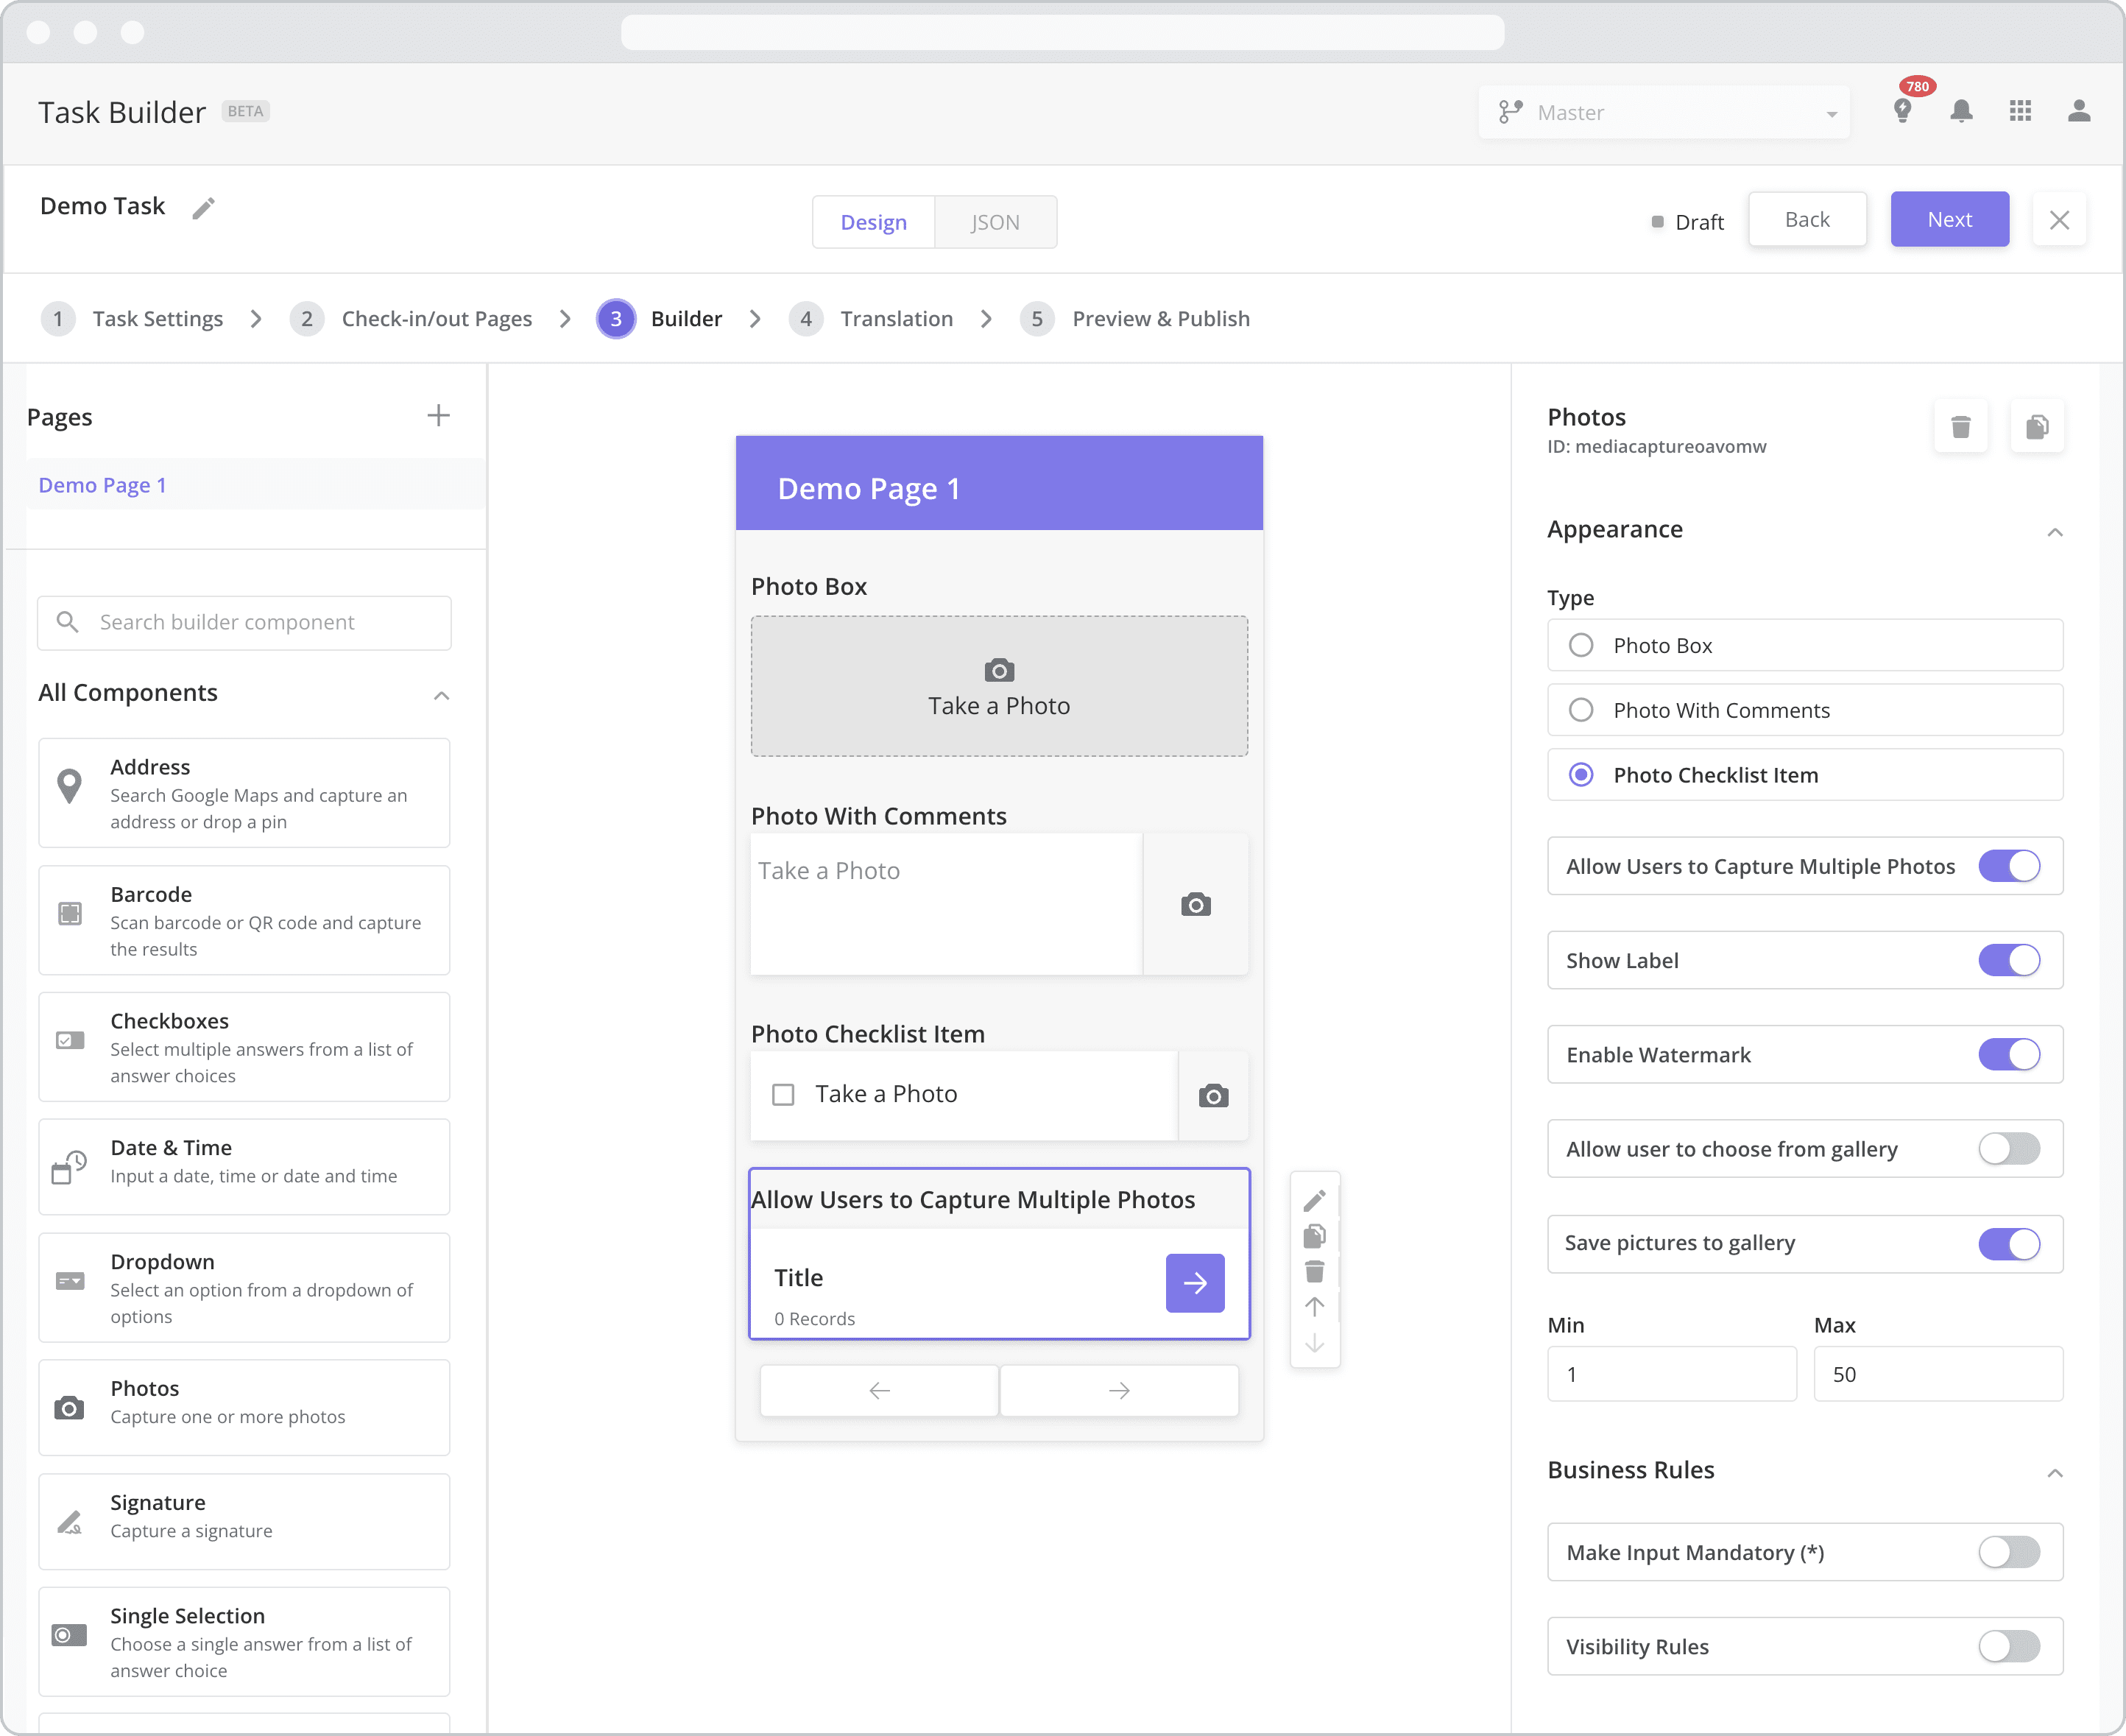Switch to the Design tab
The image size is (2126, 1736).
click(873, 222)
